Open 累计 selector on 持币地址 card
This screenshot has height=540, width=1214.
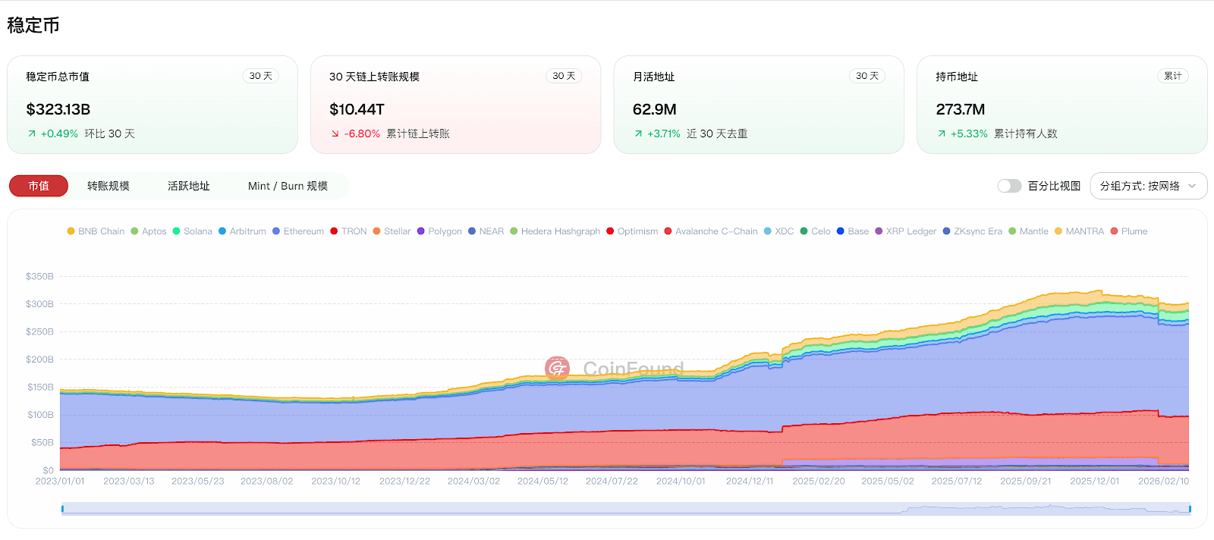[1172, 76]
